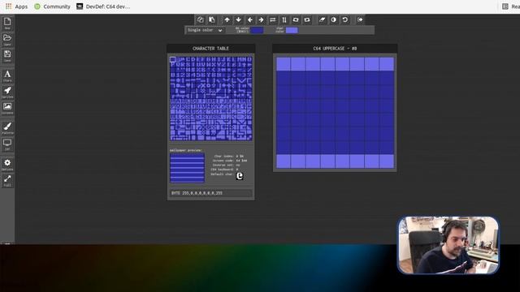
Task: Open the Palette brush icon
Action: click(7, 128)
